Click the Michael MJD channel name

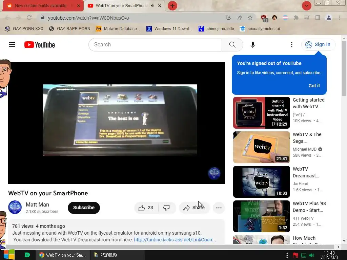305,149
